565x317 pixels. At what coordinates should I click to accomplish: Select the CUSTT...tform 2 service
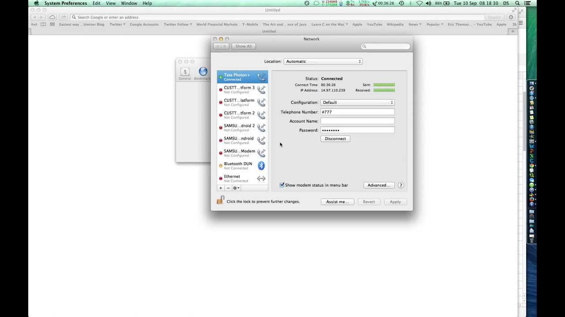click(242, 115)
